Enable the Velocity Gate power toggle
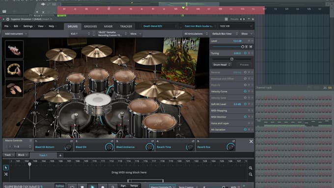 (x=245, y=98)
